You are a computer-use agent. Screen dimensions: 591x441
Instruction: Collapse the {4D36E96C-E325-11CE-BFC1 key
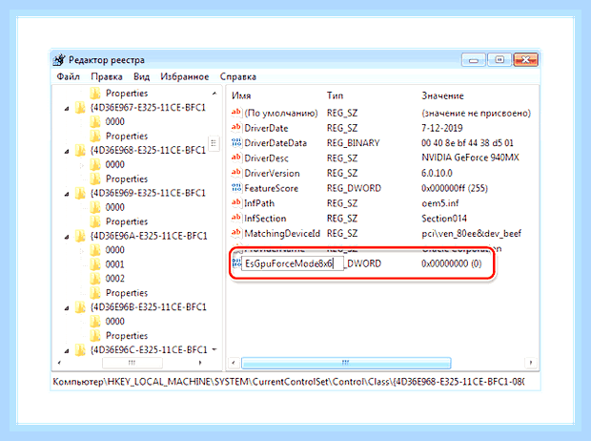pos(67,351)
